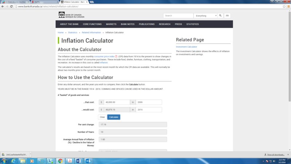Open File Explorer from the taskbar
The width and height of the screenshot is (291, 164).
click(x=23, y=161)
